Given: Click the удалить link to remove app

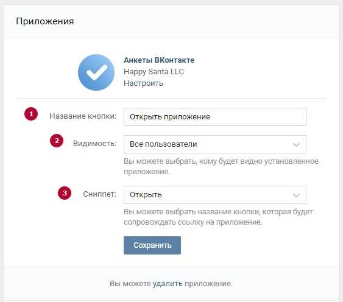Looking at the screenshot, I should [168, 284].
